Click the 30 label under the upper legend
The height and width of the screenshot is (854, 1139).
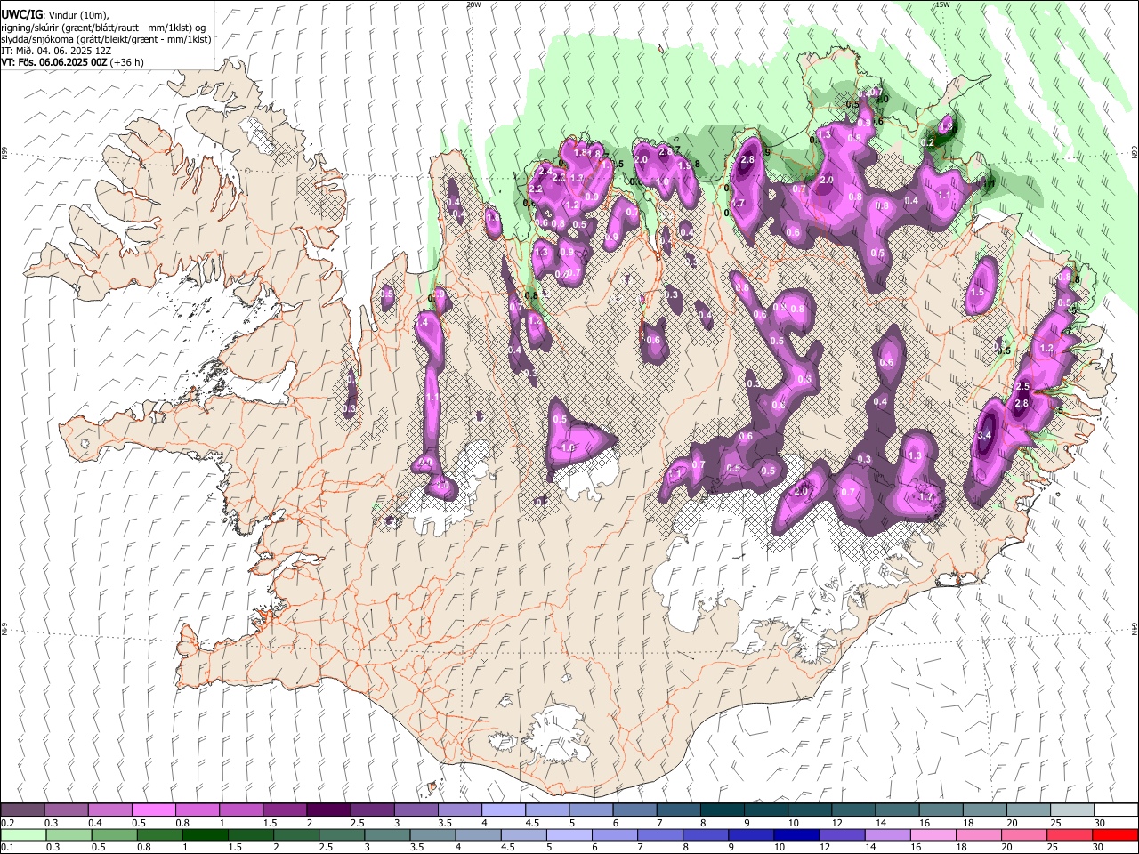[x=1100, y=823]
